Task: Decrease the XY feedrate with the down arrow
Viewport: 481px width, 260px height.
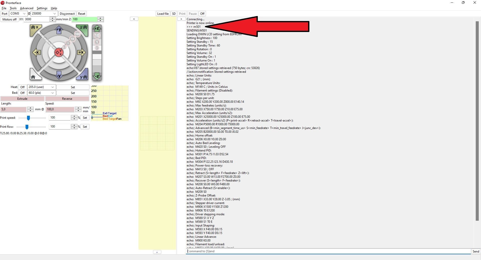Action: coord(52,20)
